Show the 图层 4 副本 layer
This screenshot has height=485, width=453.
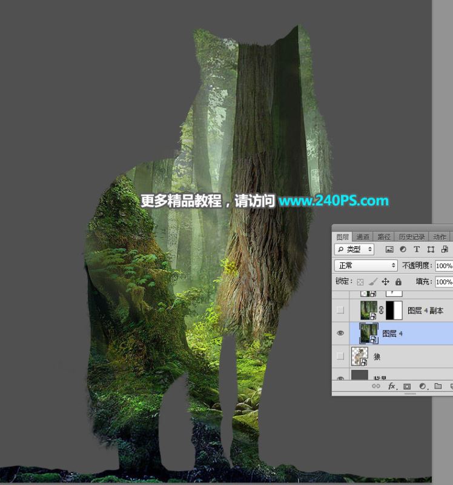coord(340,310)
